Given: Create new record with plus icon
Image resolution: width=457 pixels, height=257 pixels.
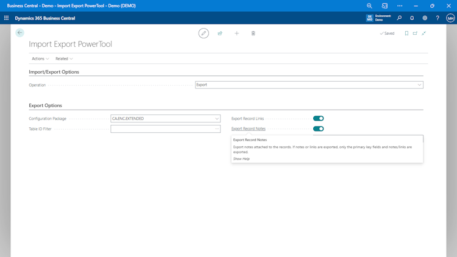Looking at the screenshot, I should point(236,33).
